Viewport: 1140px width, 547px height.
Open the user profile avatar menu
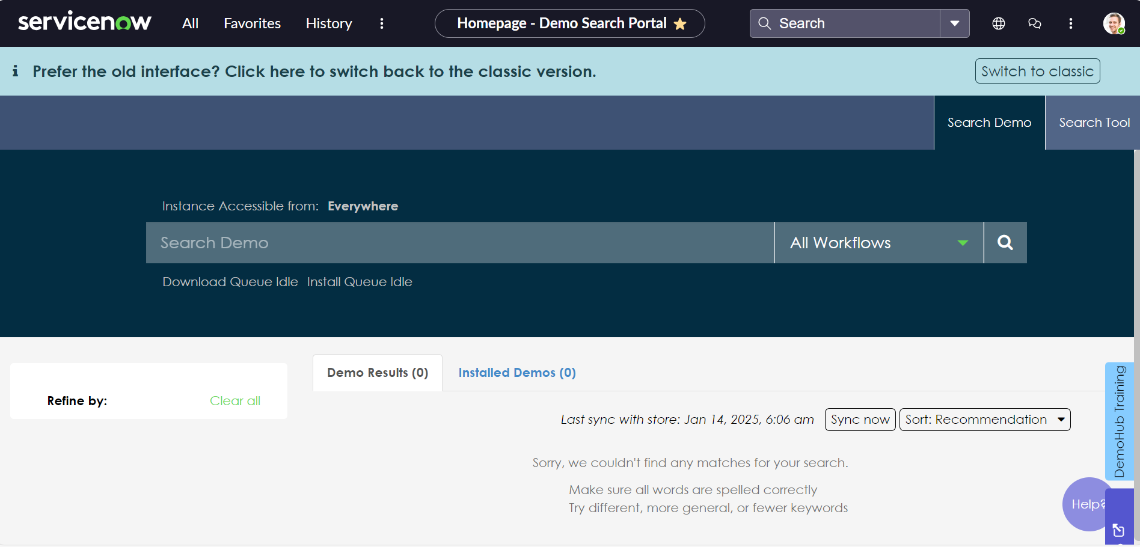click(x=1114, y=23)
